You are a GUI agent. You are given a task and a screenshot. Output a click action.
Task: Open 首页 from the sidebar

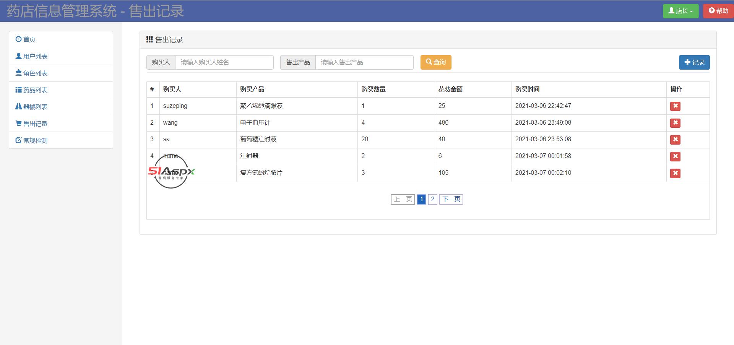coord(29,39)
